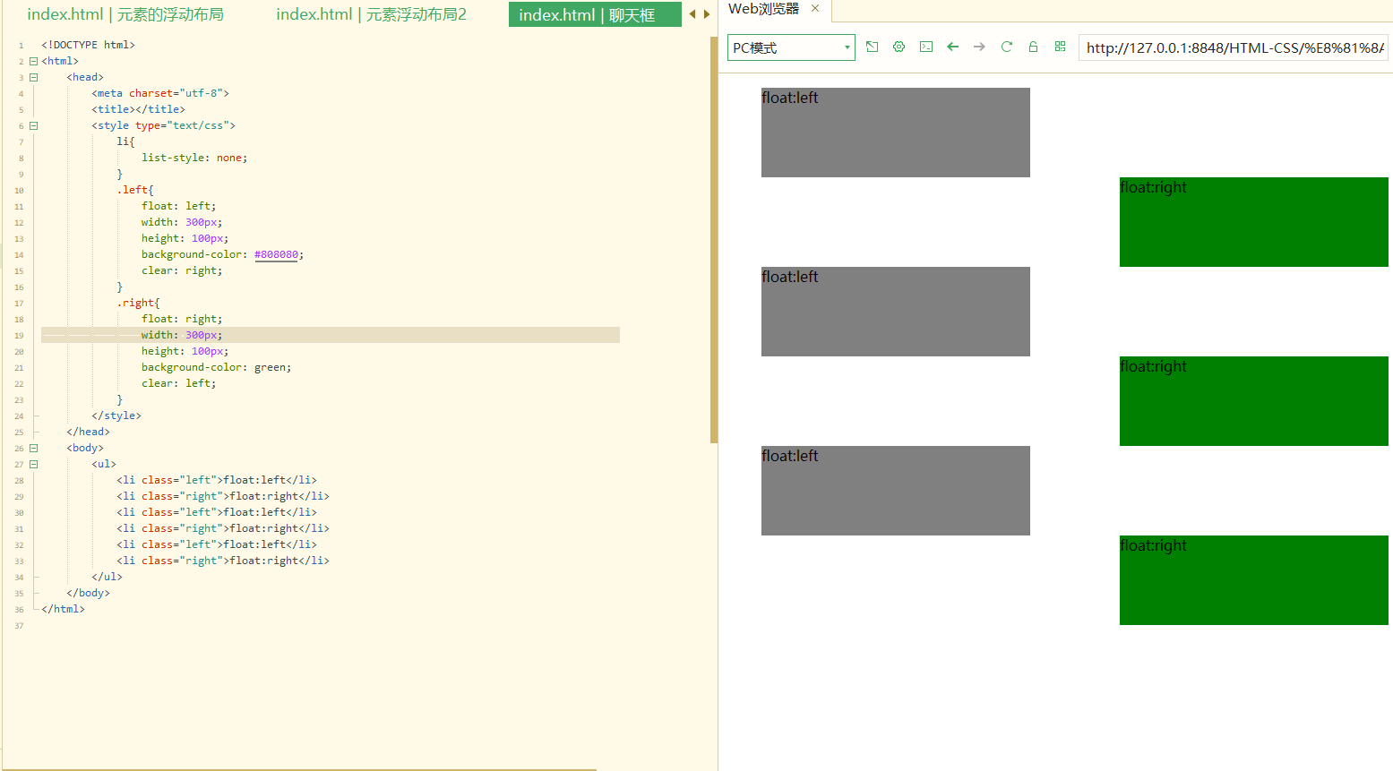The width and height of the screenshot is (1393, 771).
Task: Open the developer console icon
Action: click(926, 47)
